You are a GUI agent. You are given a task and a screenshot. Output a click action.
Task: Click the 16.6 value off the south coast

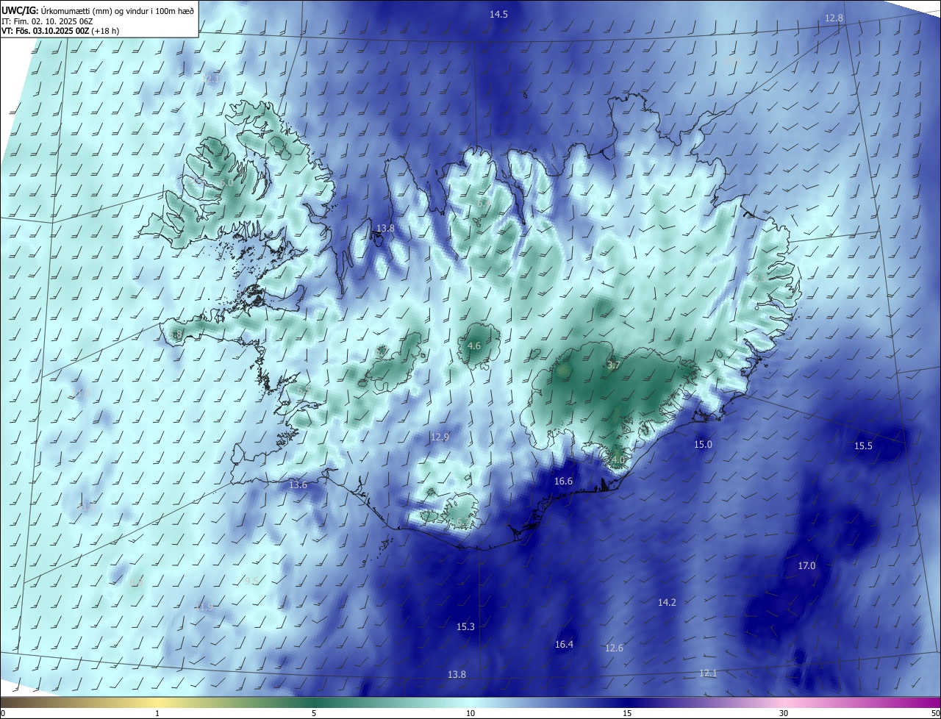coord(563,482)
